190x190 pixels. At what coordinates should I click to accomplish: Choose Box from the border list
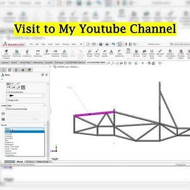click(x=25, y=140)
